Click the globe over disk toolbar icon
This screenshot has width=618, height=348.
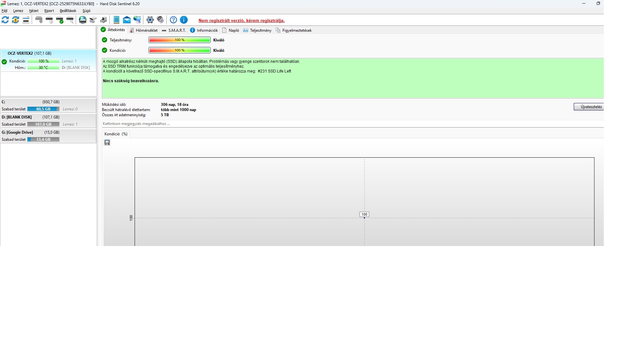(83, 20)
